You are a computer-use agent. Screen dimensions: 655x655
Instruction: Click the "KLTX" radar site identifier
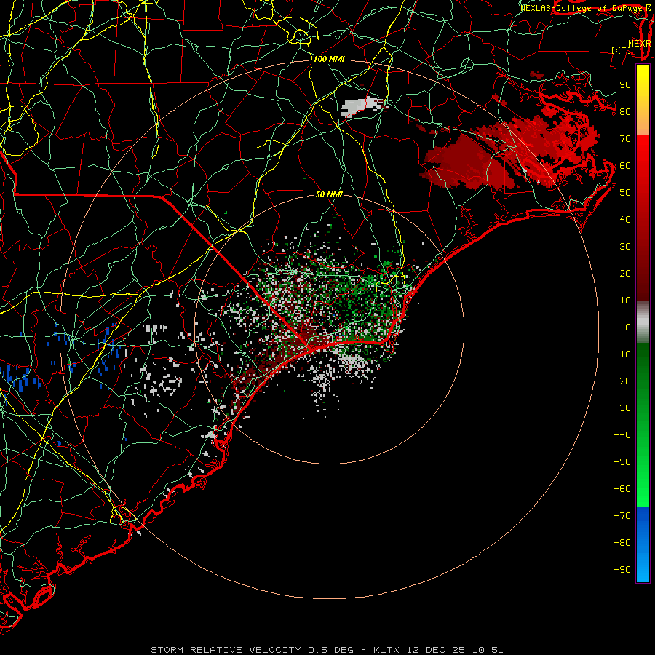(x=386, y=650)
